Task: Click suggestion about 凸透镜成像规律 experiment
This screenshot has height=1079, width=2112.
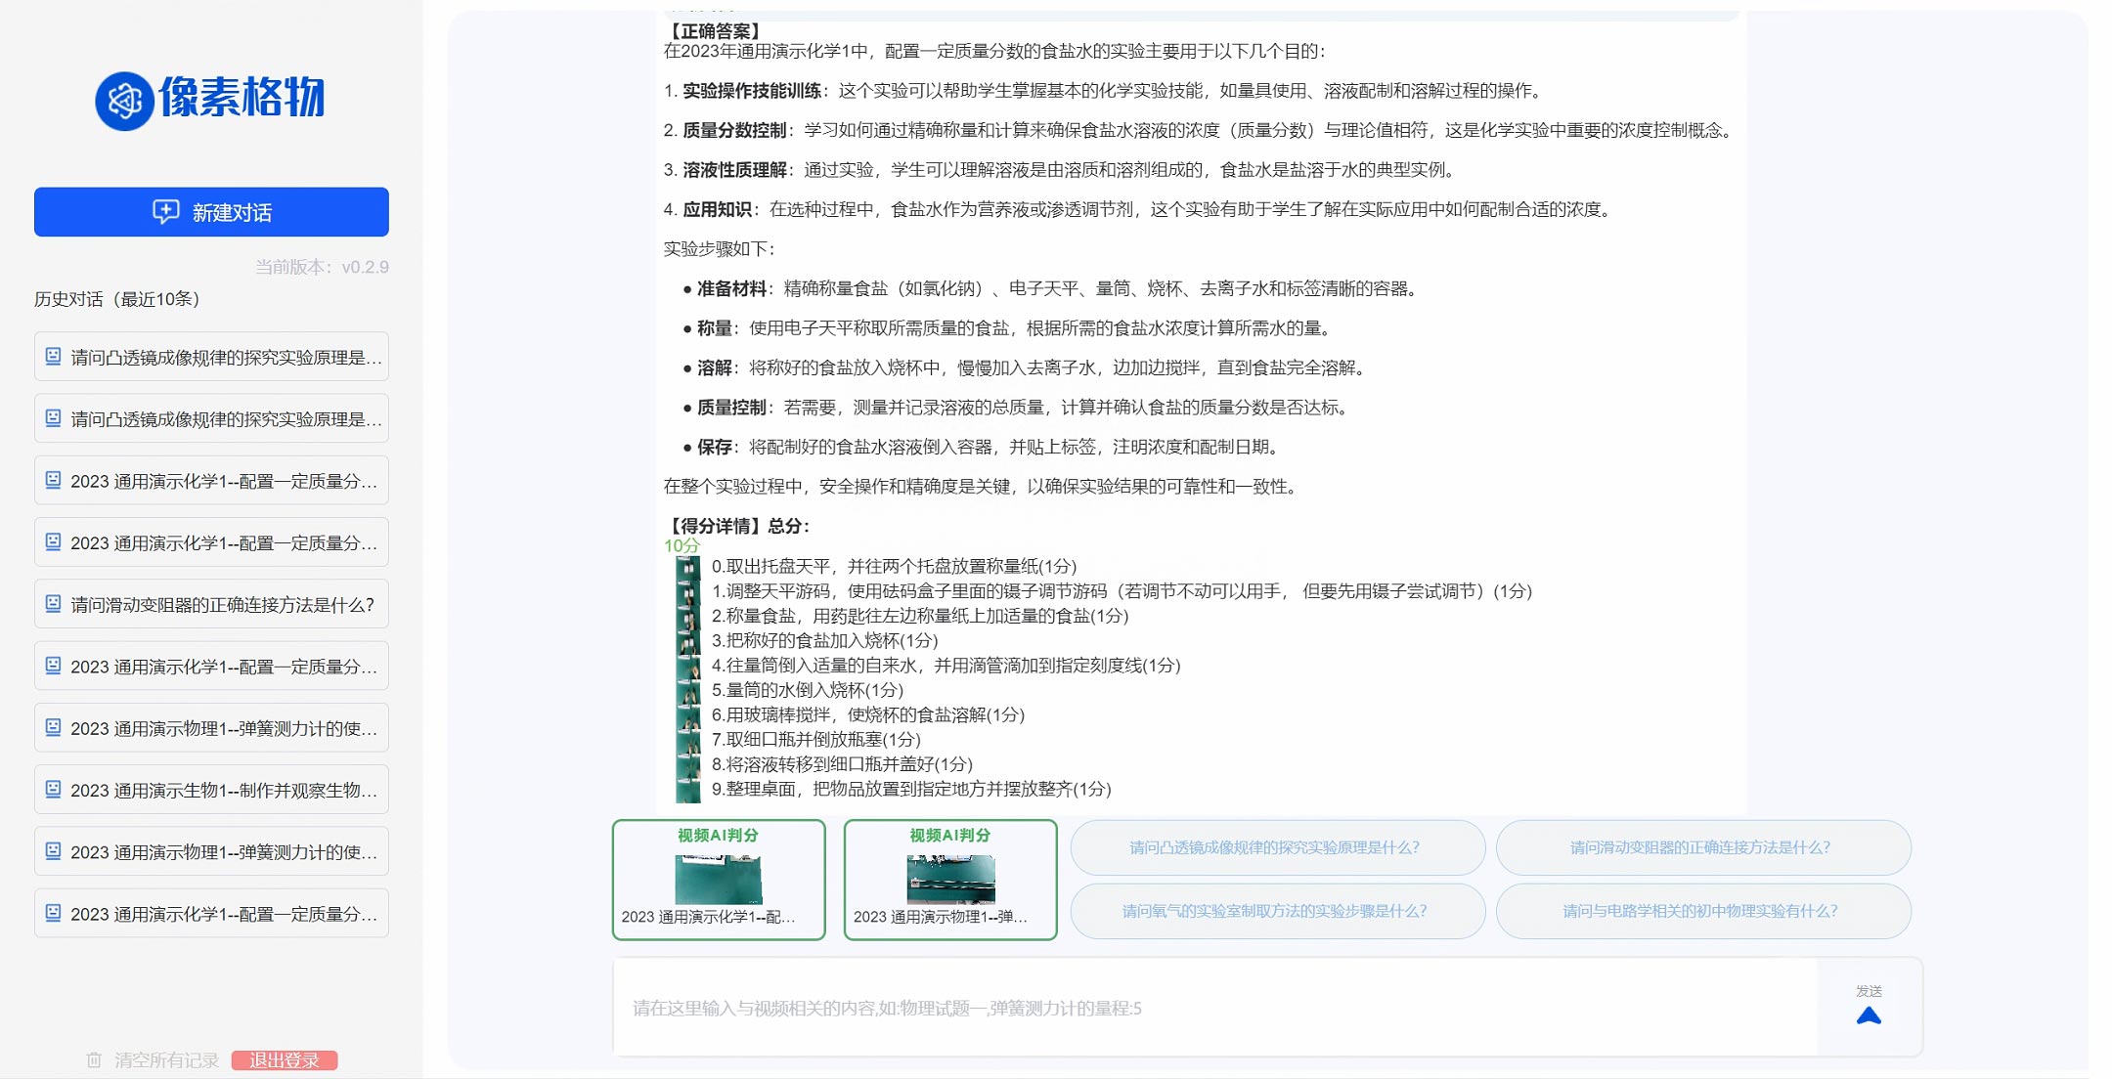Action: point(1276,847)
